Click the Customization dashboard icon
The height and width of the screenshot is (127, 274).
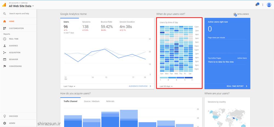(x=5, y=28)
